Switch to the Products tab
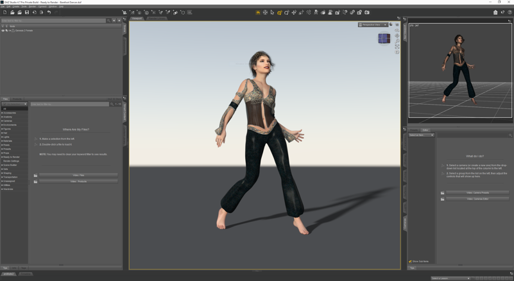The width and height of the screenshot is (514, 281). [x=17, y=99]
